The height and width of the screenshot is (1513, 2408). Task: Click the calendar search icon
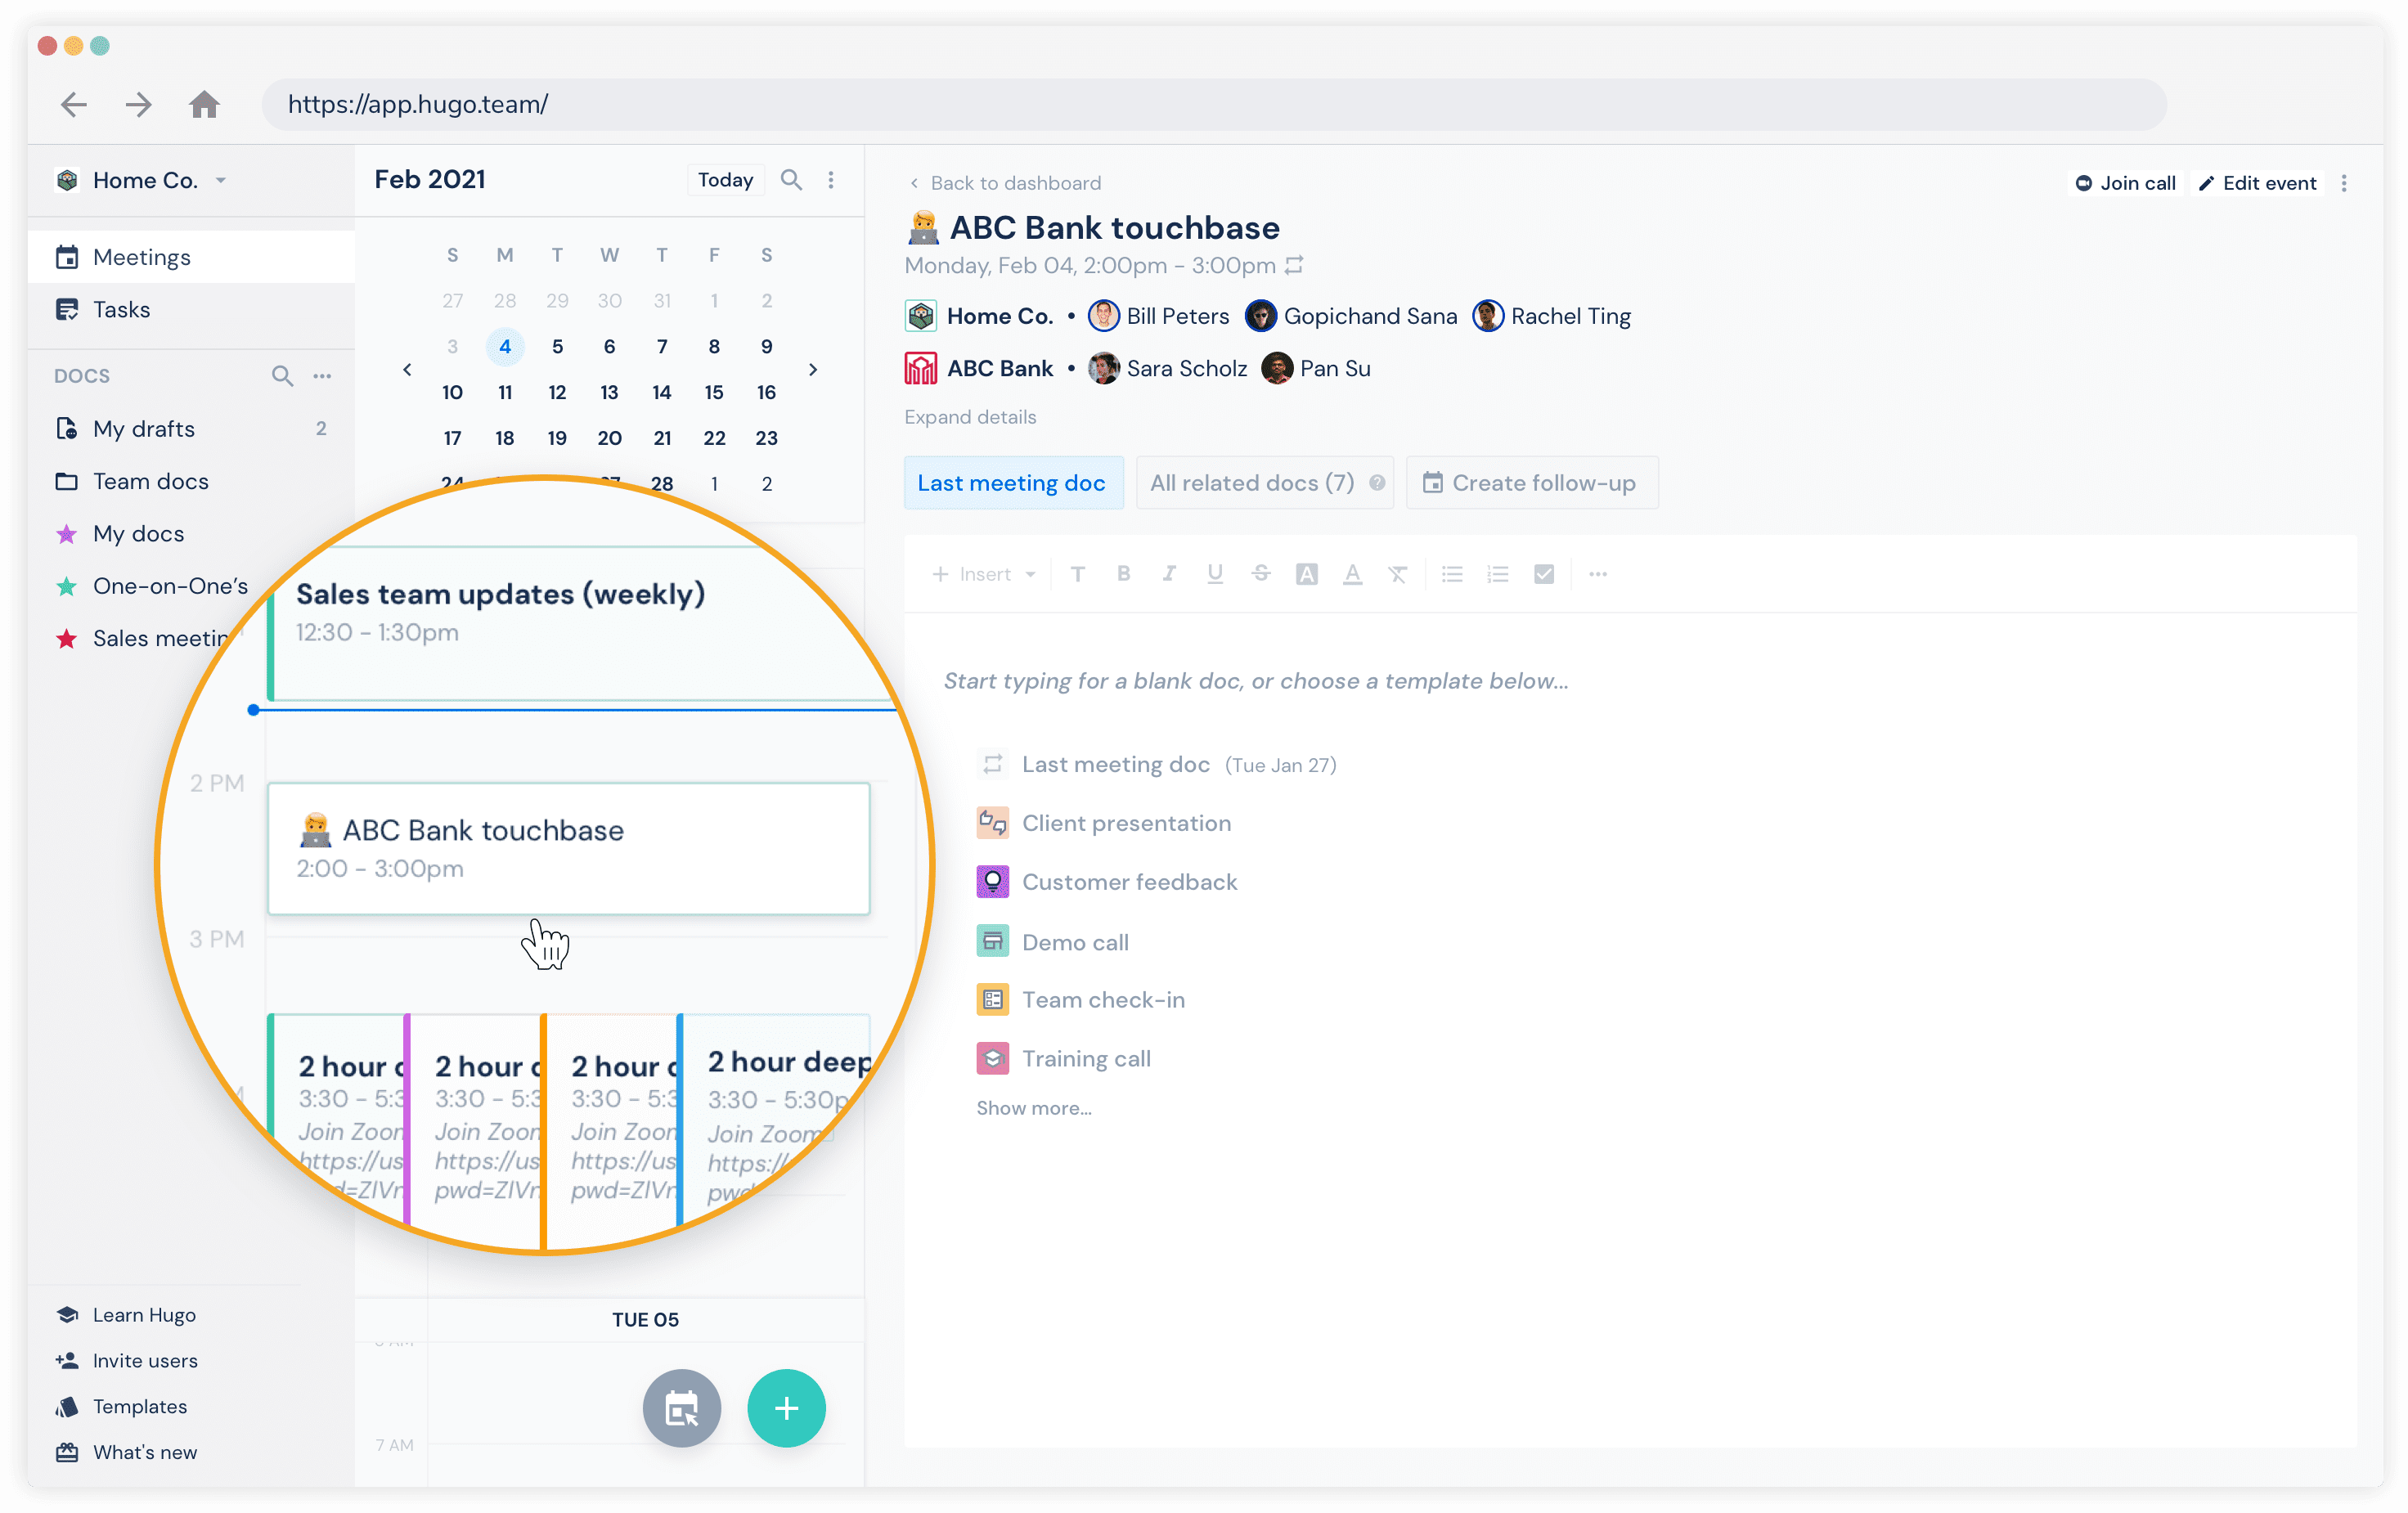791,180
